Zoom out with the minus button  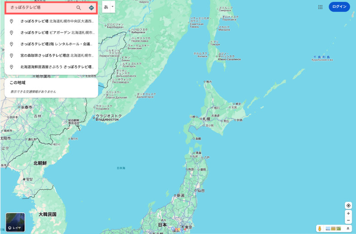point(348,220)
